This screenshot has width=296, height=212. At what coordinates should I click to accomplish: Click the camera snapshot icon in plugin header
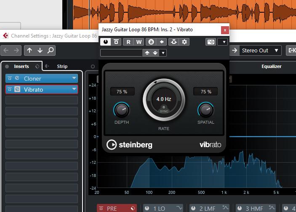pyautogui.click(x=211, y=42)
